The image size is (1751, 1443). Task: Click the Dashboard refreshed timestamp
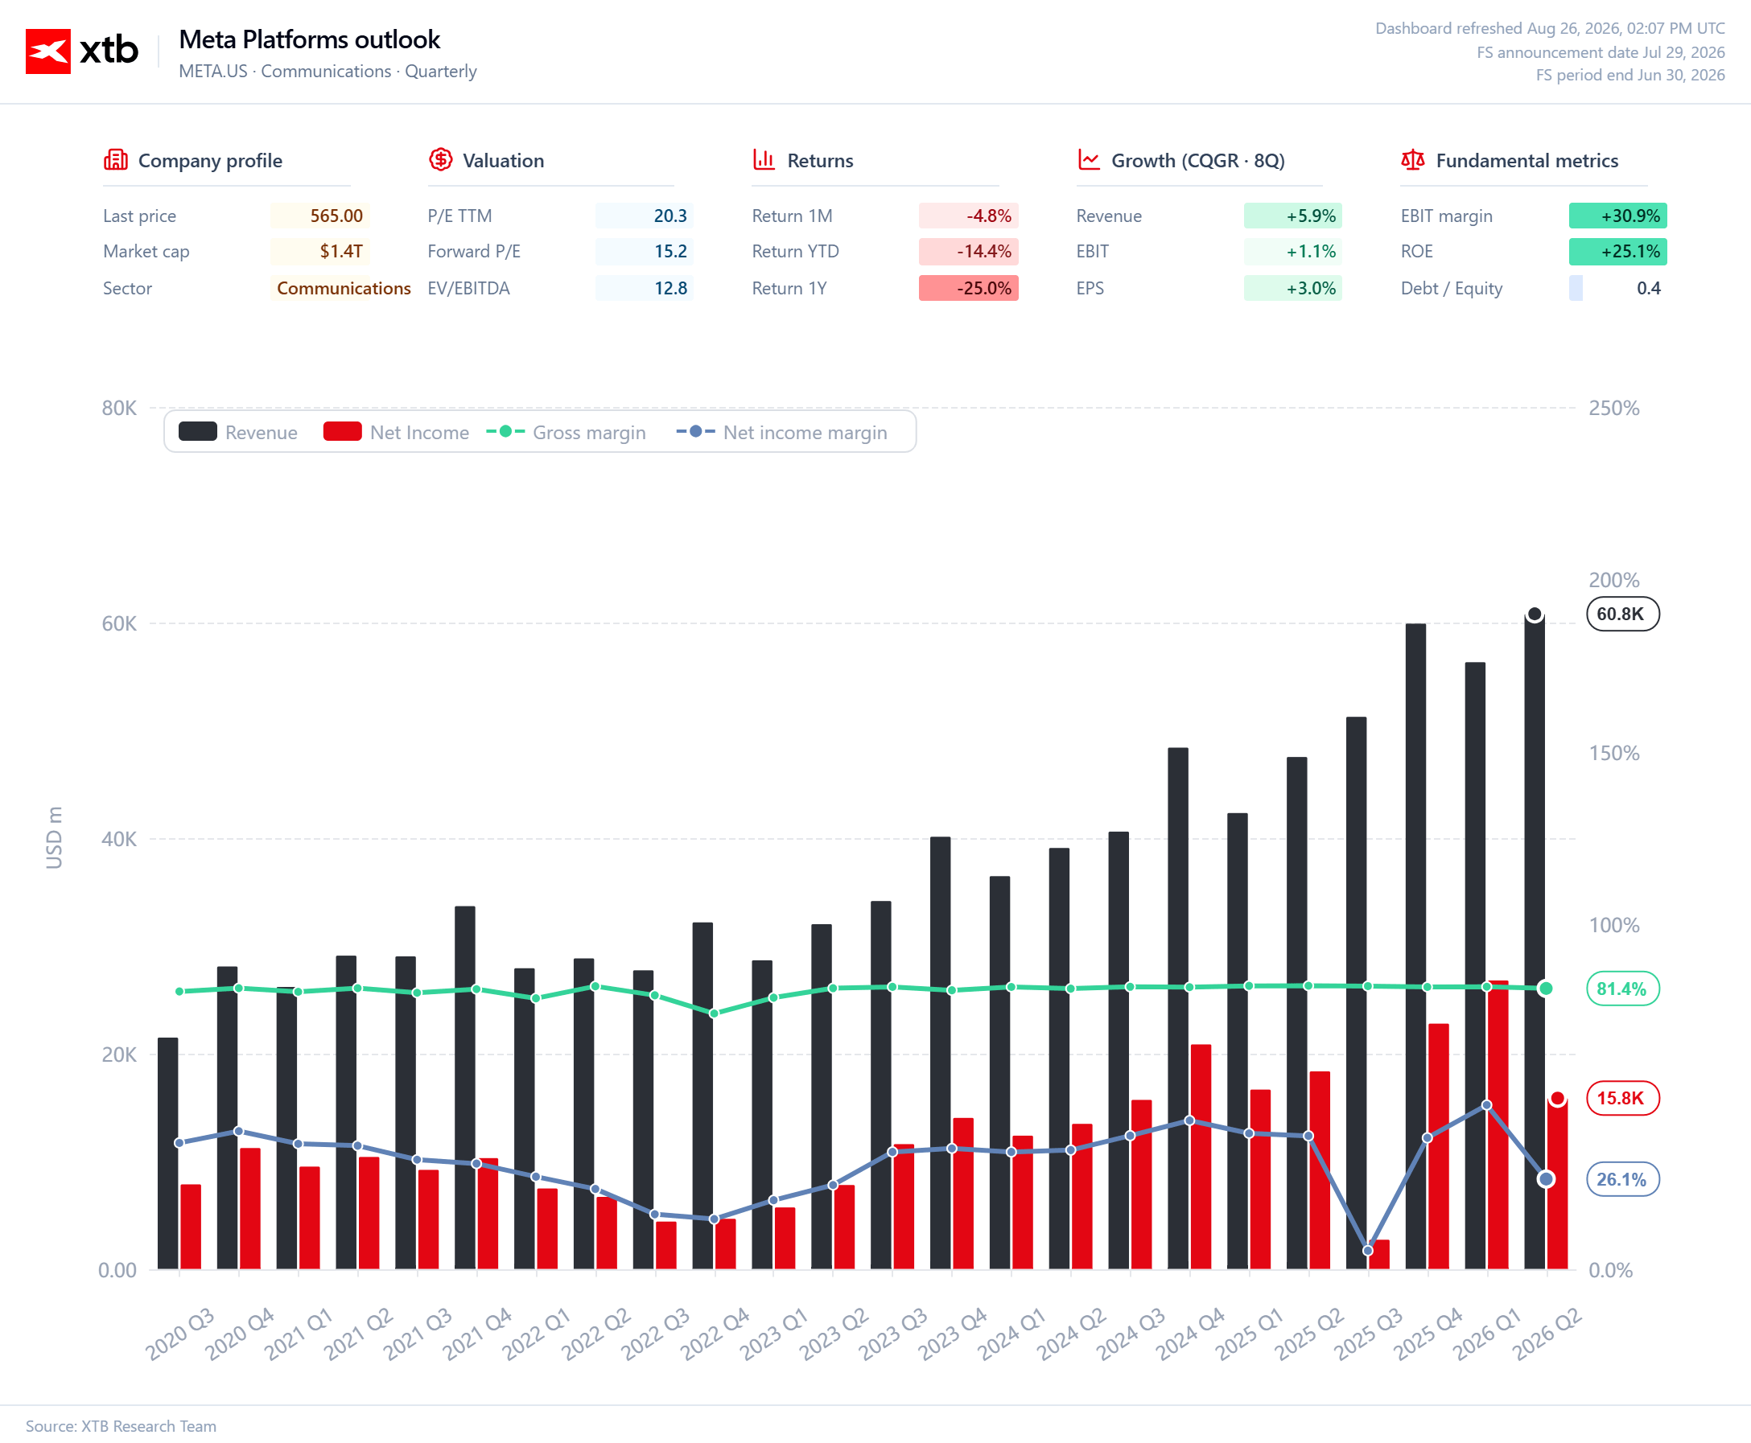pyautogui.click(x=1550, y=28)
